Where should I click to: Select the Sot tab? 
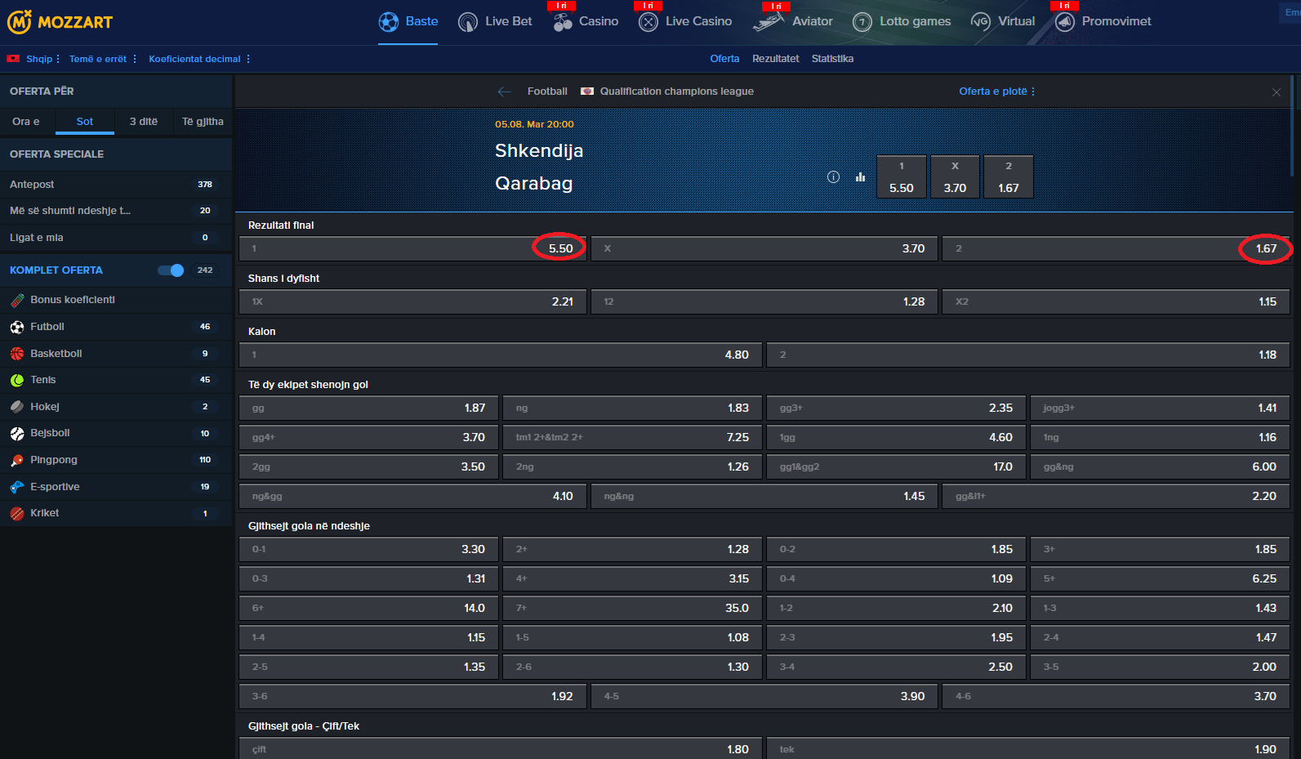[x=85, y=122]
